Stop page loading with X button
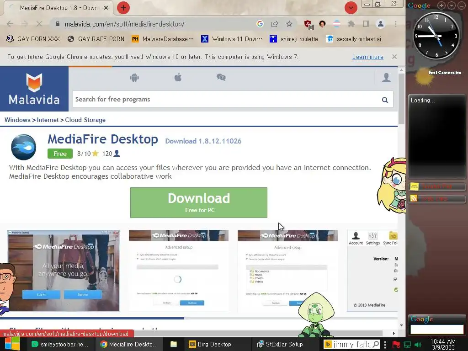 tap(39, 24)
